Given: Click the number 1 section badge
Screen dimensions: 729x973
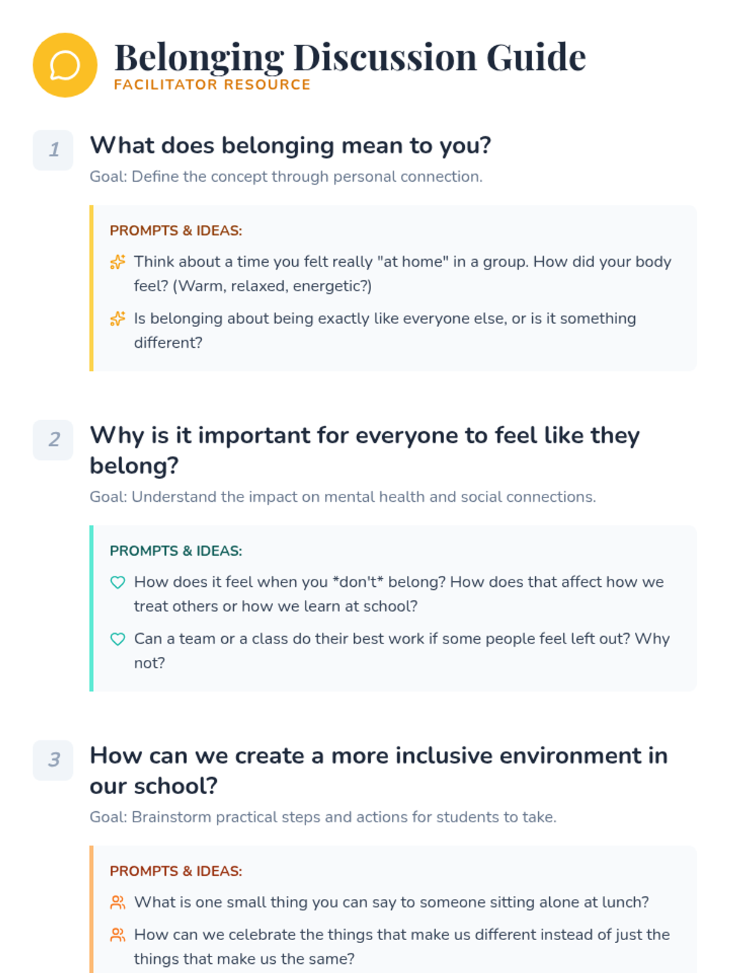Looking at the screenshot, I should pyautogui.click(x=53, y=150).
